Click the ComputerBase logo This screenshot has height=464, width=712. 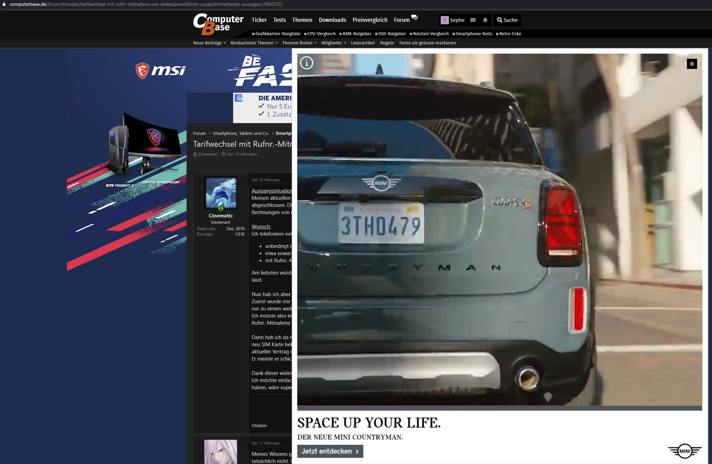(x=218, y=24)
